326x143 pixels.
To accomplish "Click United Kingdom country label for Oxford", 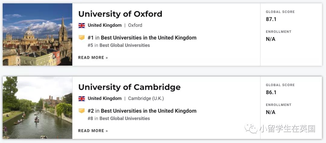I will point(104,25).
